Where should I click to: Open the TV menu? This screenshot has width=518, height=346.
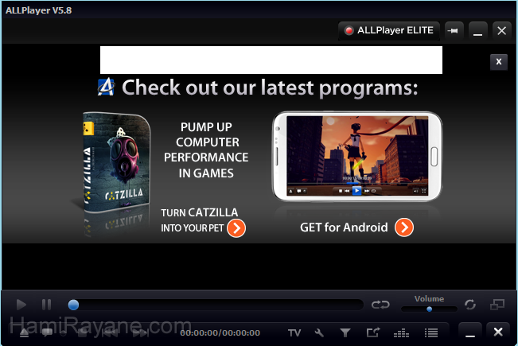tap(294, 332)
